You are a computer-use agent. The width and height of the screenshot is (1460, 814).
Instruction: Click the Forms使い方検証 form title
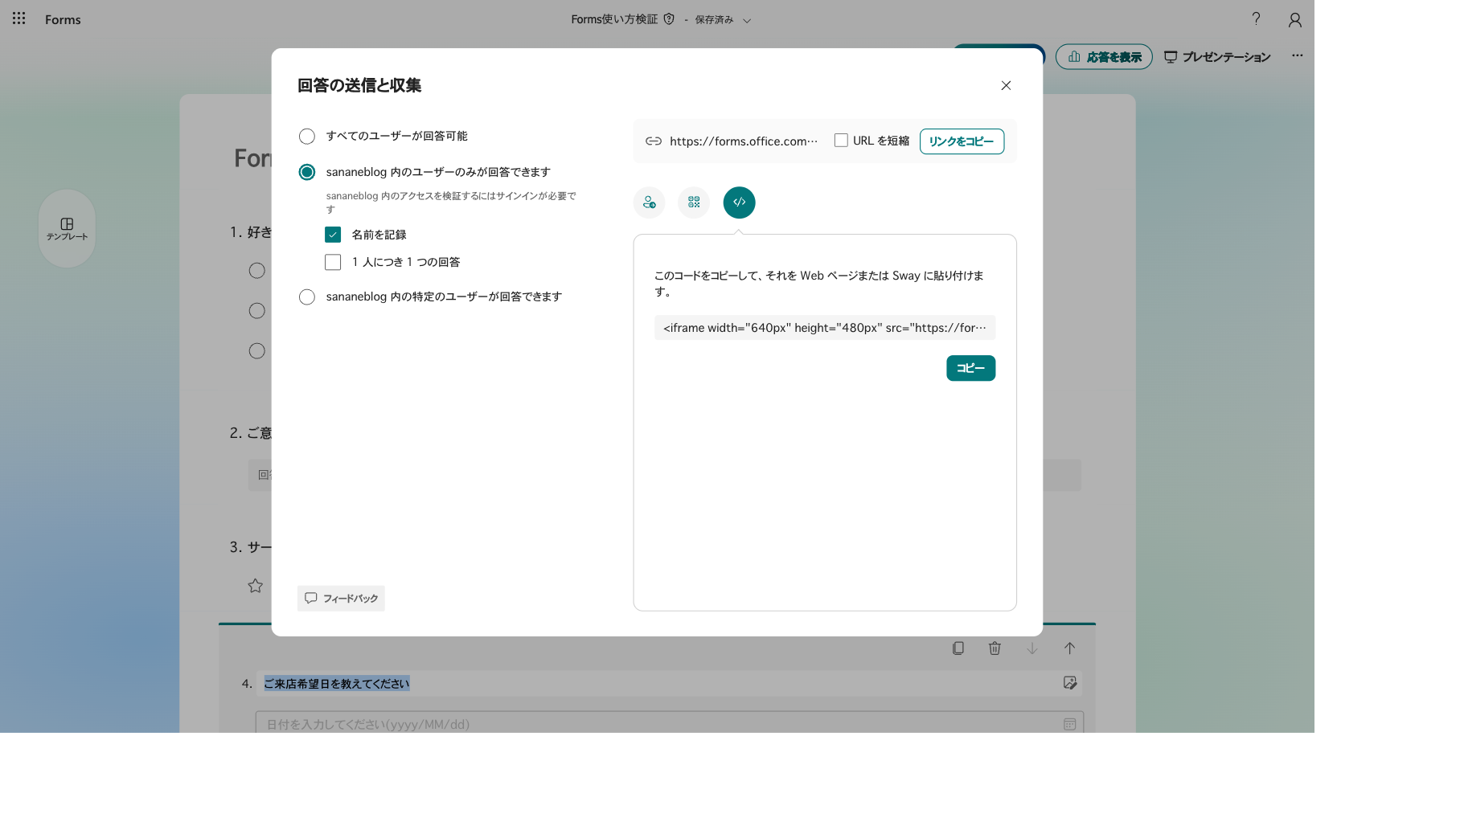coord(614,19)
